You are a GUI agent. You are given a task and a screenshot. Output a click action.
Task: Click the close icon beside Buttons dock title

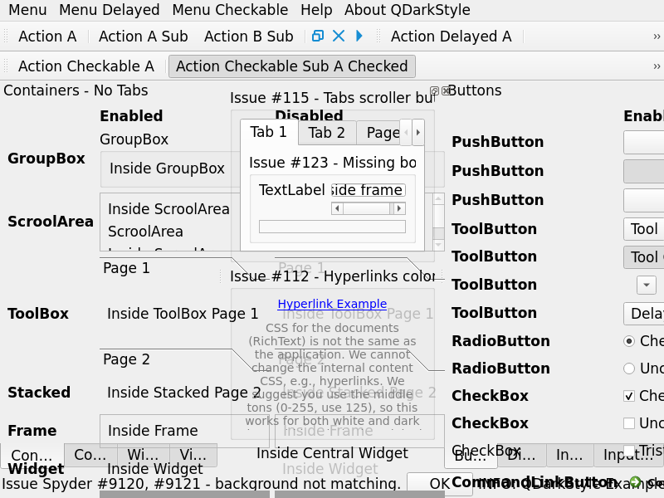coord(446,90)
